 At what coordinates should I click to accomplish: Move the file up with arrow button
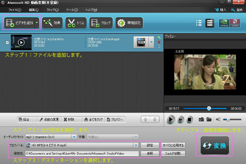(146, 119)
